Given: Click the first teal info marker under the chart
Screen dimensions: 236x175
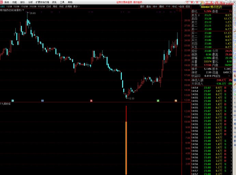Looking at the screenshot, I should [13, 101].
